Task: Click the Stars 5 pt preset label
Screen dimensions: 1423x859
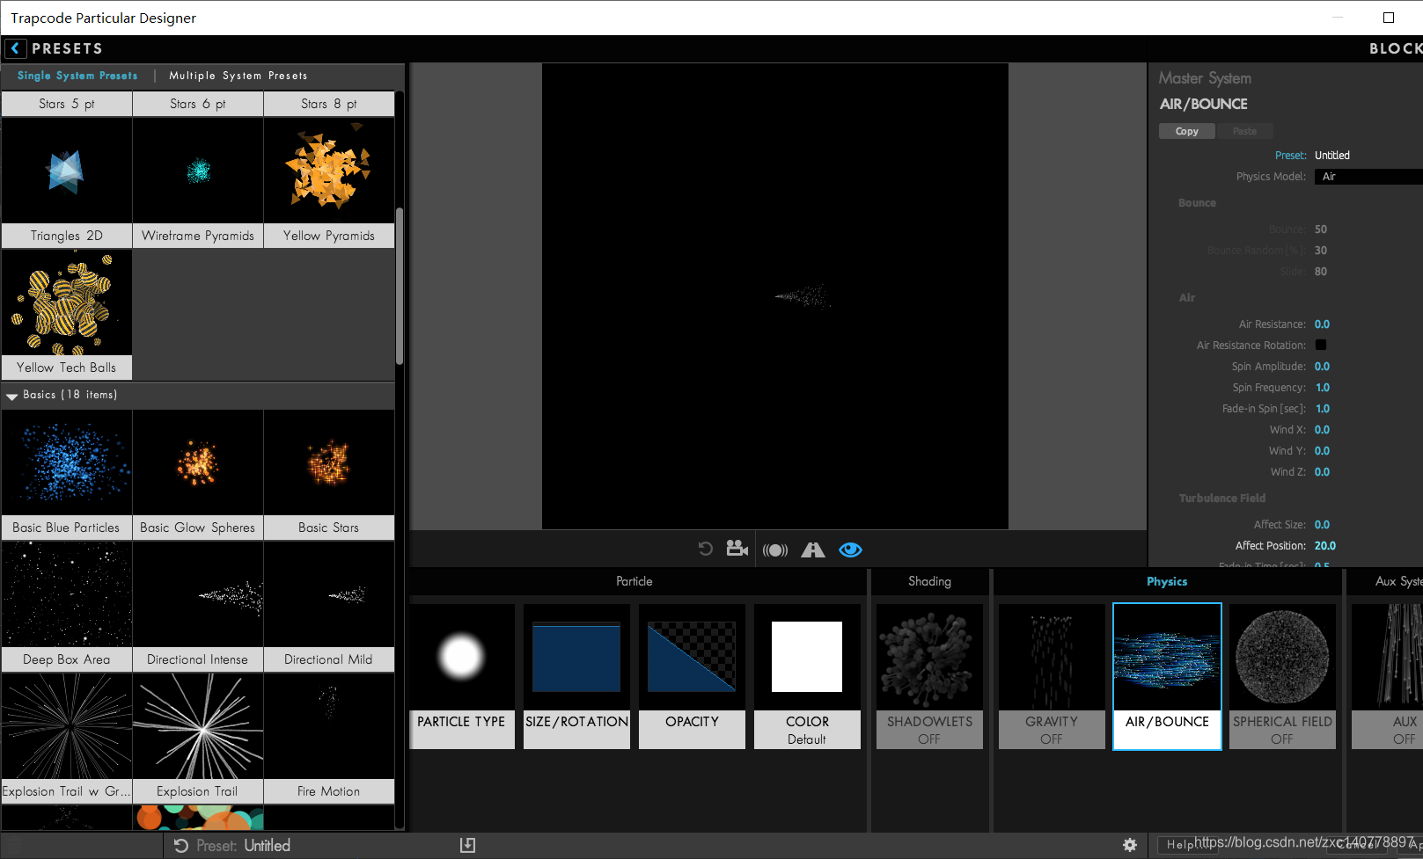Action: [67, 104]
